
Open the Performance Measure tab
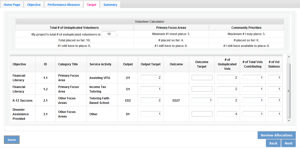coord(64,5)
